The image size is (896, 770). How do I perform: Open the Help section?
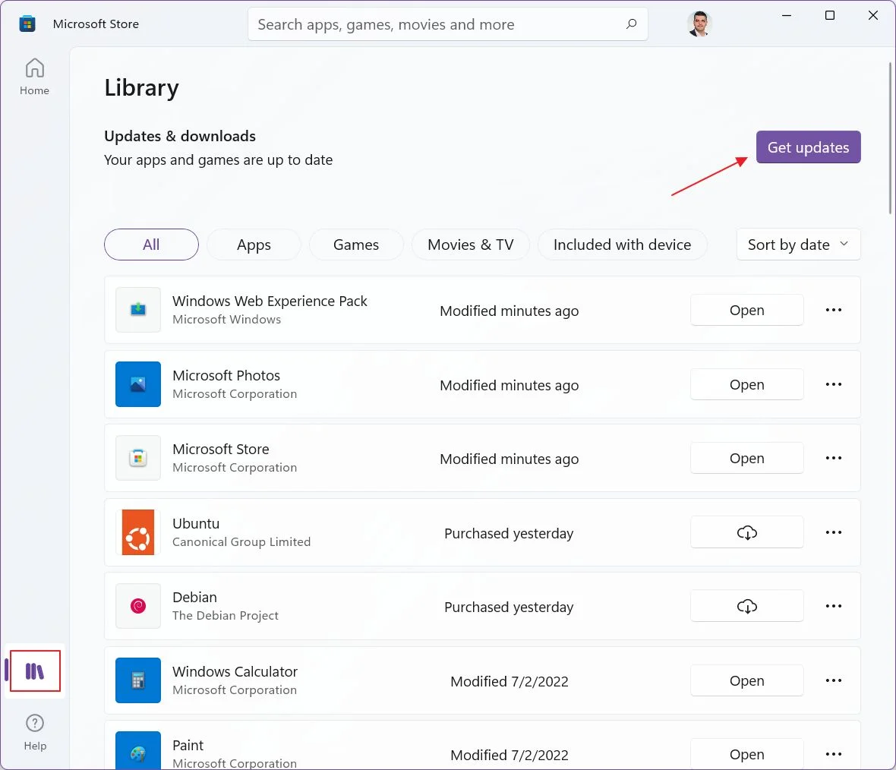(35, 732)
